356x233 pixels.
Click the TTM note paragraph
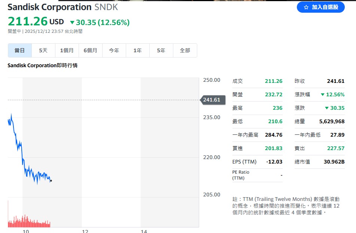286,206
